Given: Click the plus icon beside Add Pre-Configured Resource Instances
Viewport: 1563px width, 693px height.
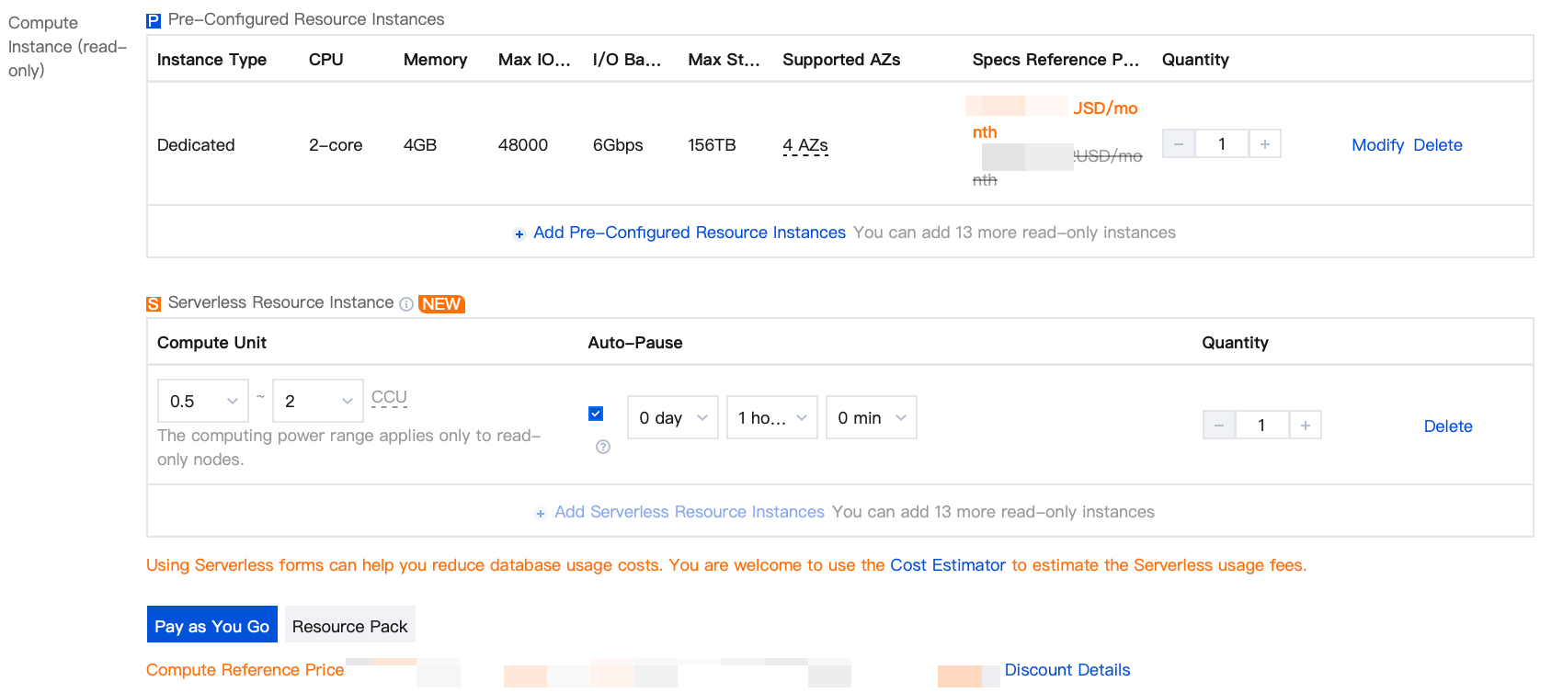Looking at the screenshot, I should tap(519, 234).
